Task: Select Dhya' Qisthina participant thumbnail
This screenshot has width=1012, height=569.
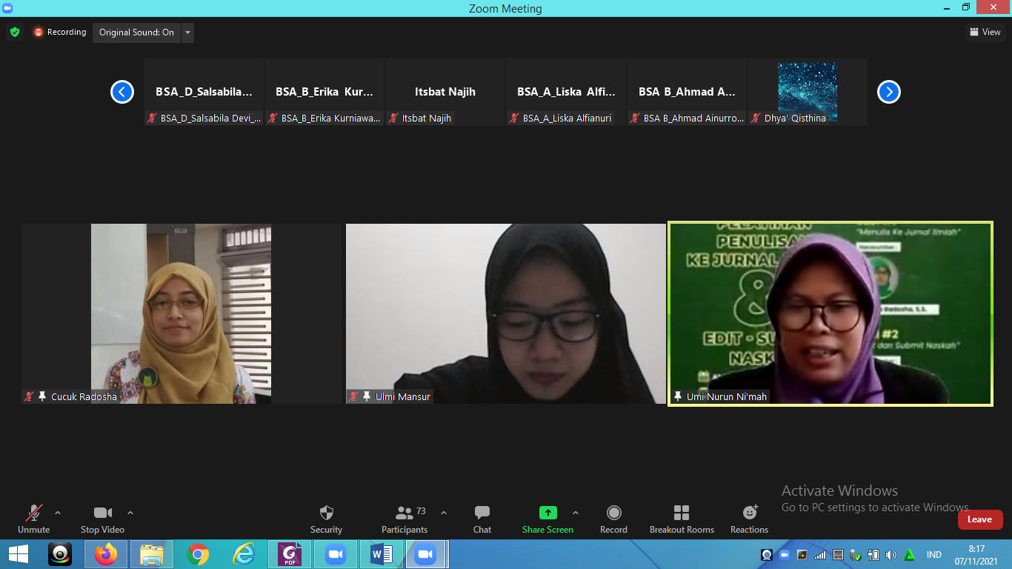Action: [x=807, y=92]
